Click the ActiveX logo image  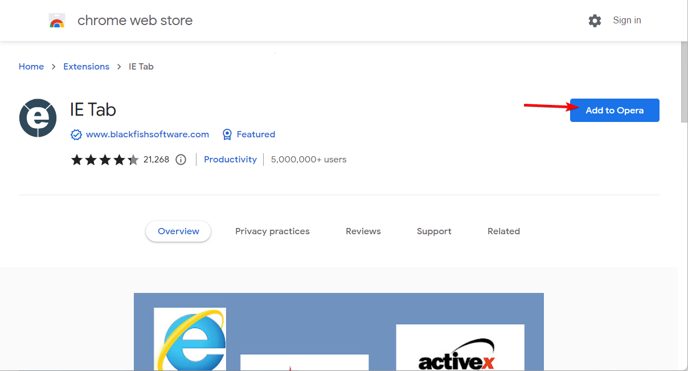click(460, 348)
